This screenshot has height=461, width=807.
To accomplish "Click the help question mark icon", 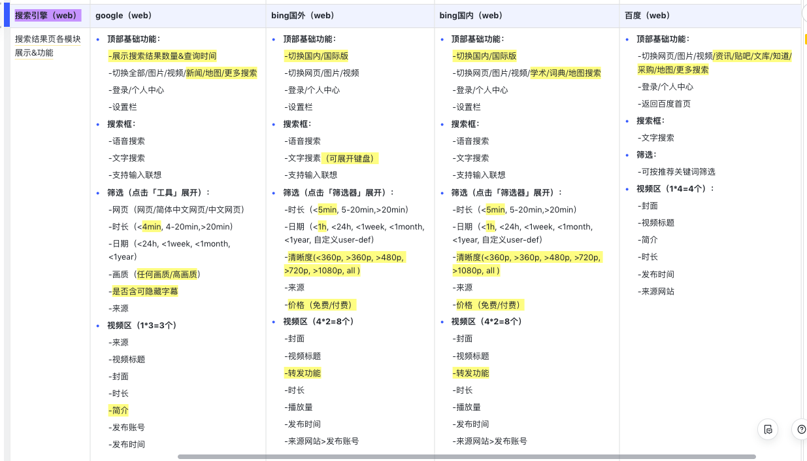I will (x=800, y=429).
